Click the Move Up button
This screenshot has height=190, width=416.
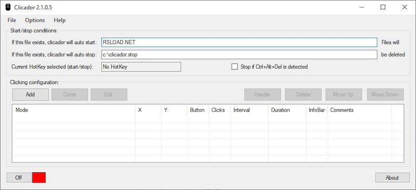[344, 94]
